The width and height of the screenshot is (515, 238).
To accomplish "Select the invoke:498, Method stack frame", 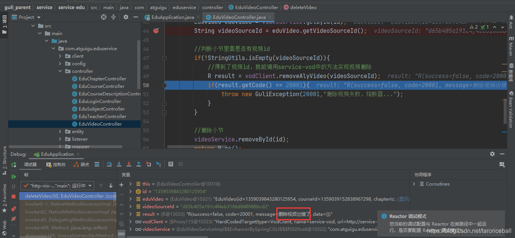I will (x=68, y=227).
